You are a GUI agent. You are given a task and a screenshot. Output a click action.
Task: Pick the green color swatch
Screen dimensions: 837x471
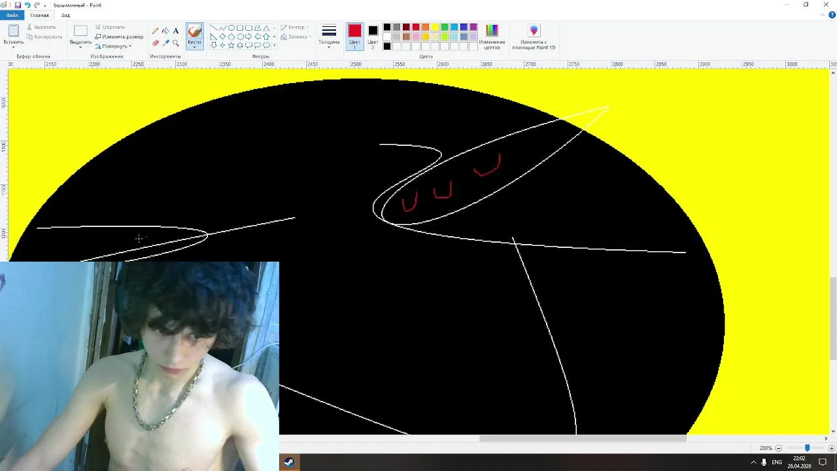[445, 27]
